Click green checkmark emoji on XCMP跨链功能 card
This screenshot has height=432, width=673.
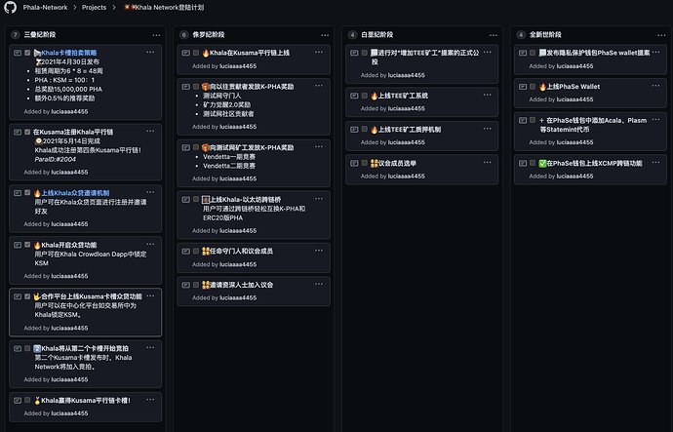[x=542, y=164]
